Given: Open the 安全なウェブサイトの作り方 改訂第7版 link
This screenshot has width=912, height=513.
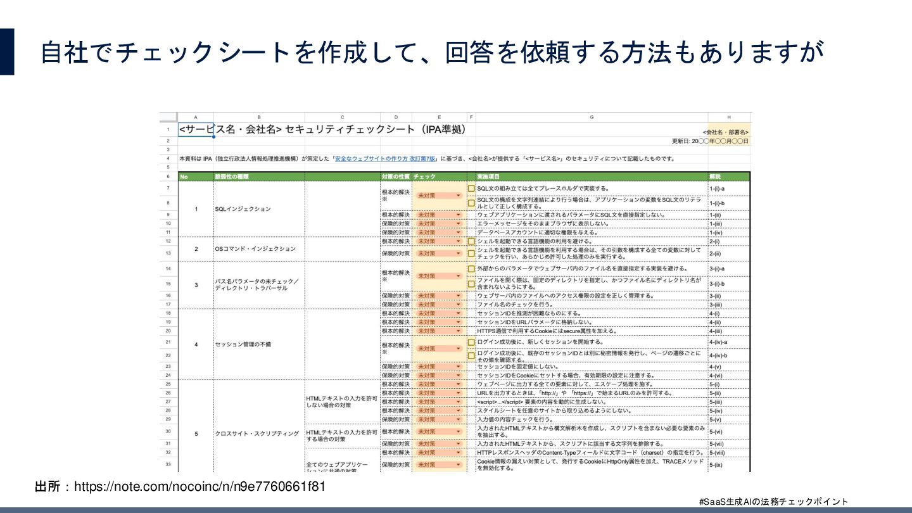Looking at the screenshot, I should [385, 159].
